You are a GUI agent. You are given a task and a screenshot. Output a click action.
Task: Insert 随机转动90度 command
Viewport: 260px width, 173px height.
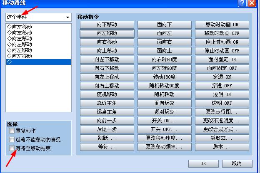point(165,86)
